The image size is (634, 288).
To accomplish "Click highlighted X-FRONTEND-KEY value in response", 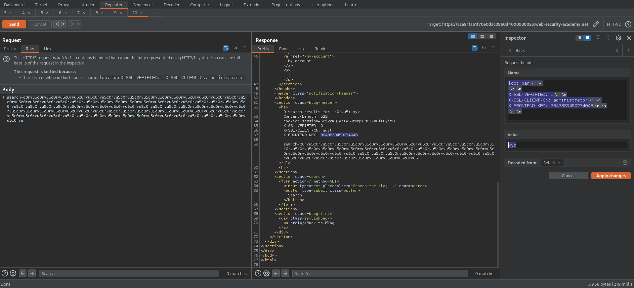I will coord(339,135).
